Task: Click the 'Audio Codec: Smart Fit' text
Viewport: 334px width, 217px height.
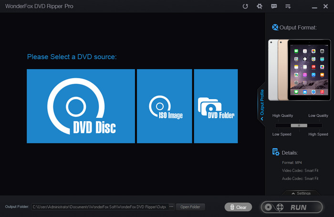Action: pyautogui.click(x=300, y=178)
